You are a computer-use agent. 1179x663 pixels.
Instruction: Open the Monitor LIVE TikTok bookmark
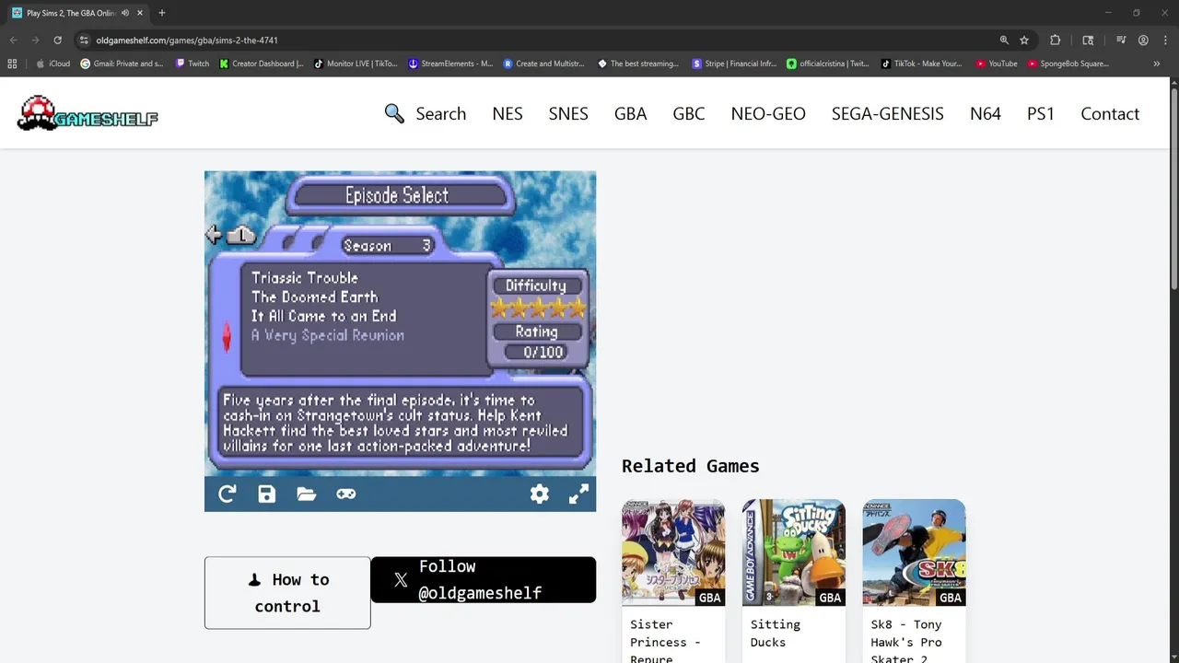356,64
